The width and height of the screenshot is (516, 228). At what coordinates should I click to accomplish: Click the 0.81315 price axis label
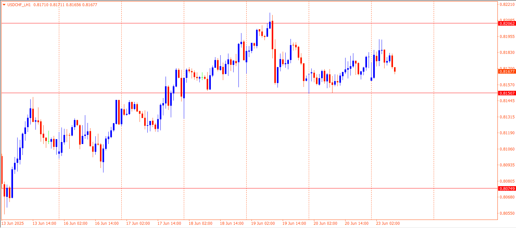(507, 117)
